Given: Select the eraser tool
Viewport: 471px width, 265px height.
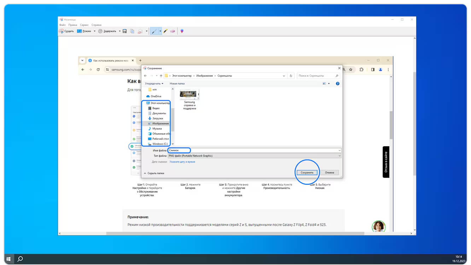Looking at the screenshot, I should point(173,31).
